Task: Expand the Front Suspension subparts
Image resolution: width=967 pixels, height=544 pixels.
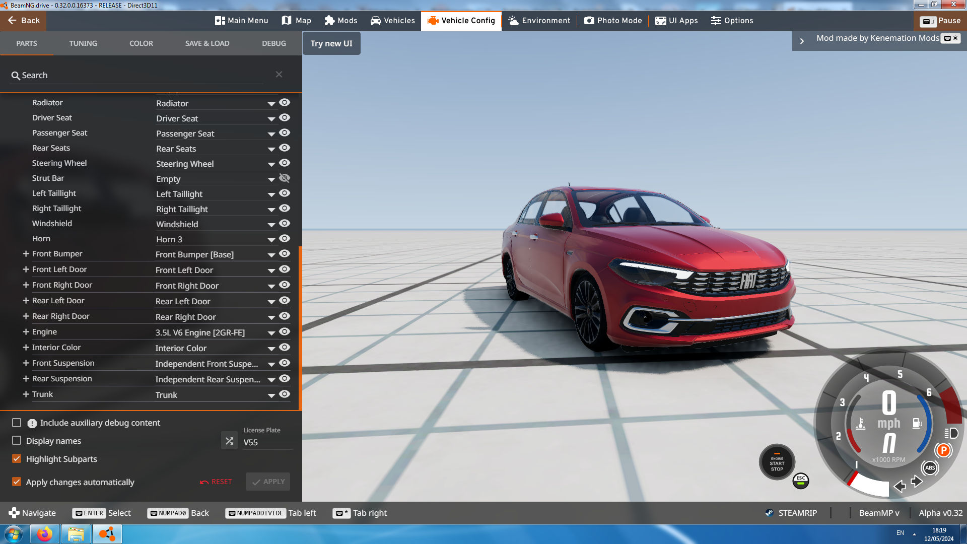Action: 26,363
